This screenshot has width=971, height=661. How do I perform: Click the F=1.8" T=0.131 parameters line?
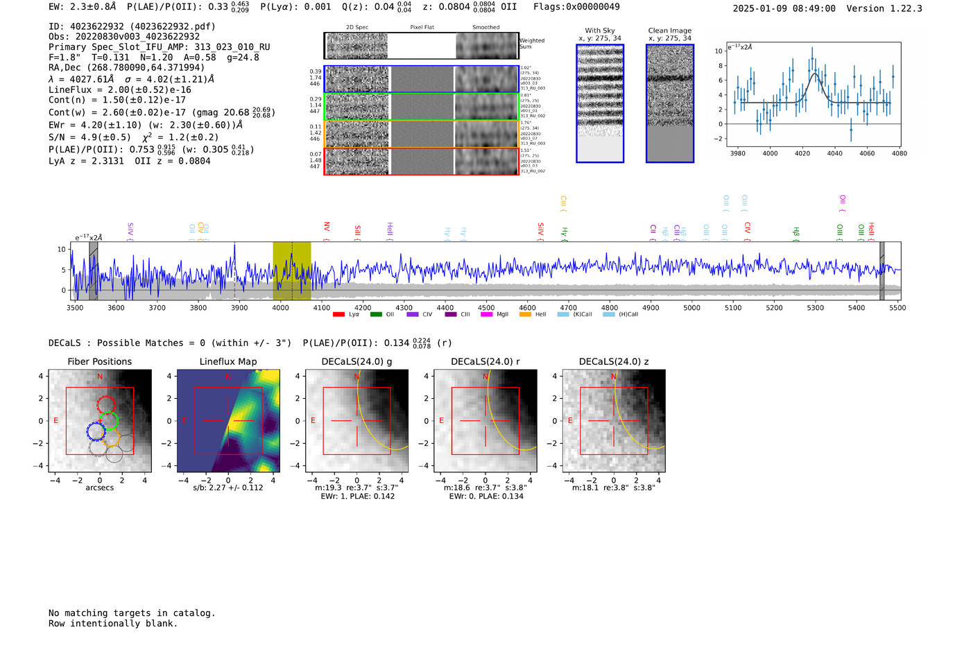pos(154,58)
